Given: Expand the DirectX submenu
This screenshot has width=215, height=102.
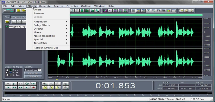Looking at the screenshot, I should [48, 29].
